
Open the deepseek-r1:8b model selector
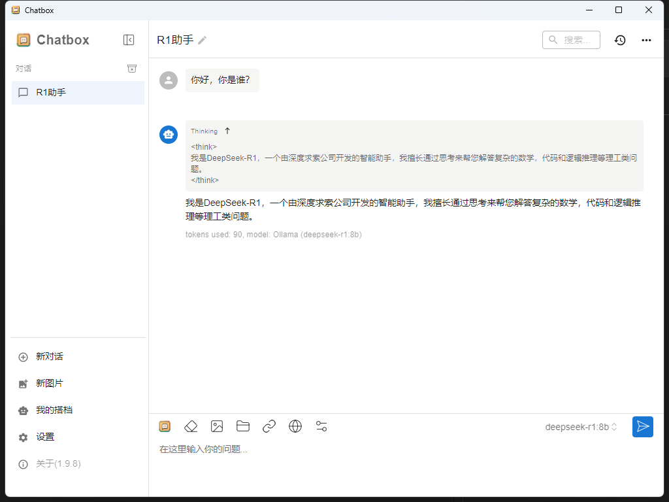click(x=581, y=427)
